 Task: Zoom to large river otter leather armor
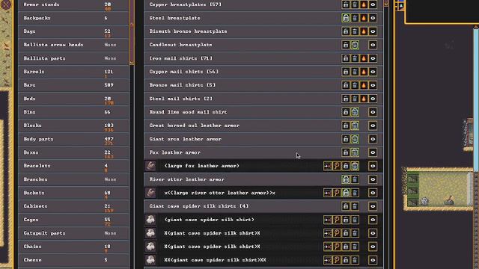[328, 193]
